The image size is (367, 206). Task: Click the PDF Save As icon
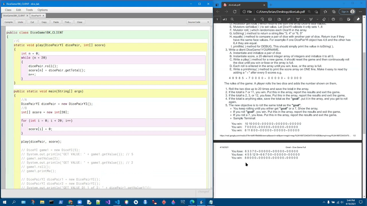349,19
